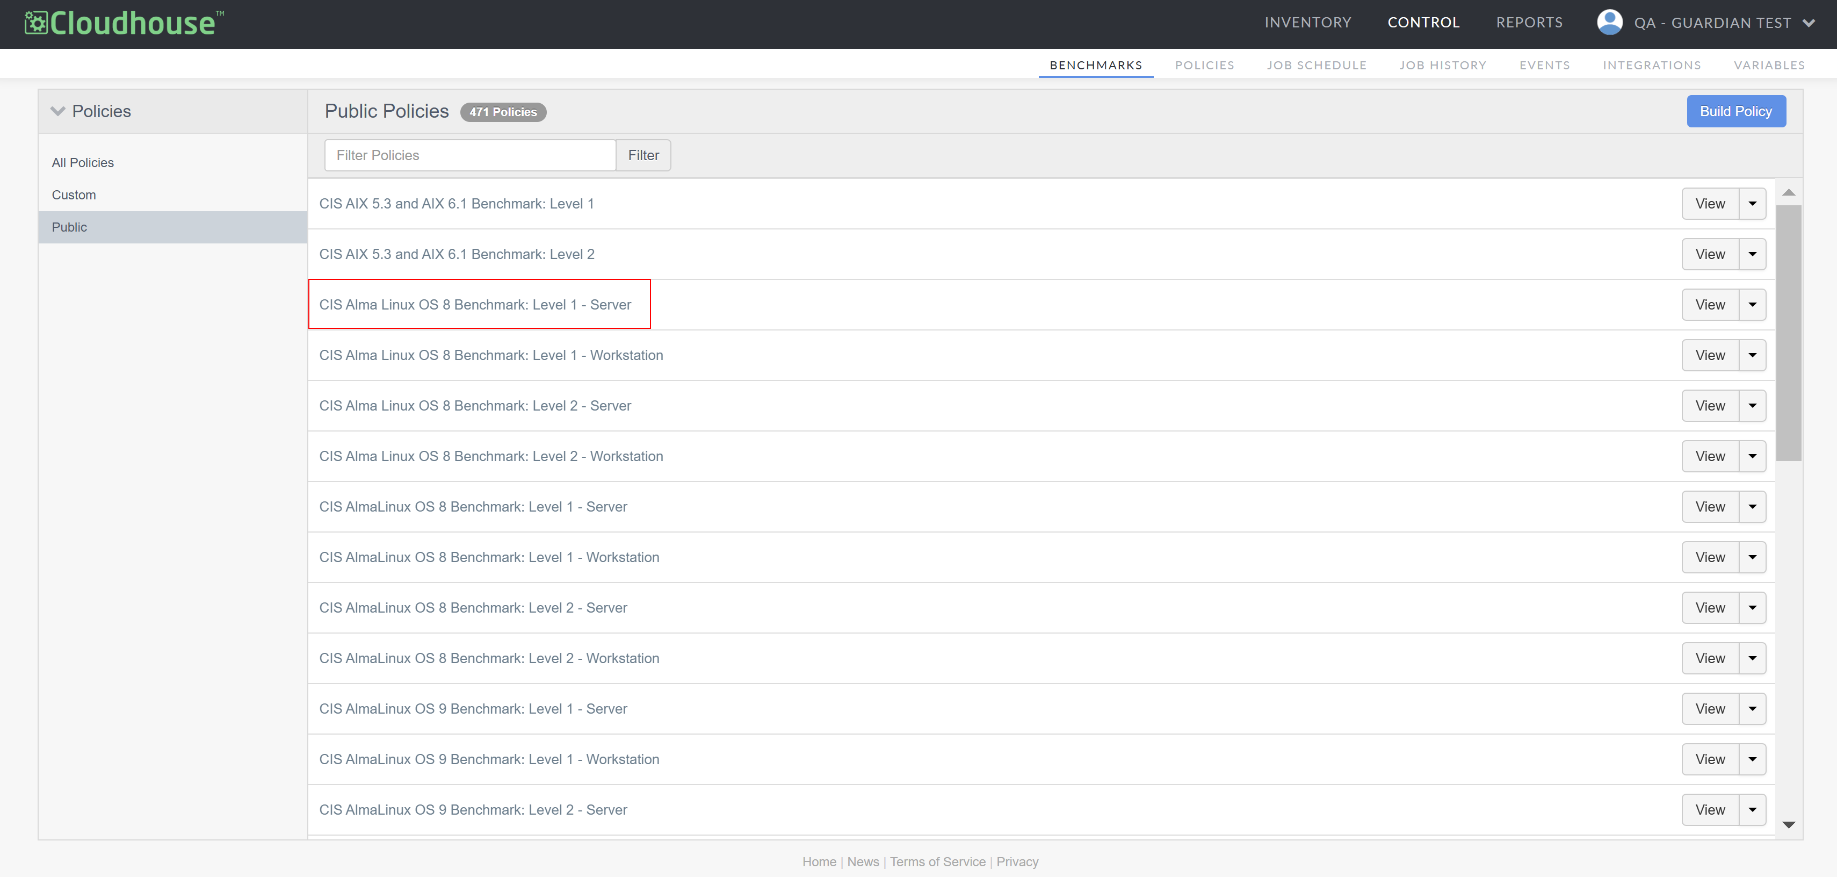1837x877 pixels.
Task: Open the News footer link
Action: (863, 862)
